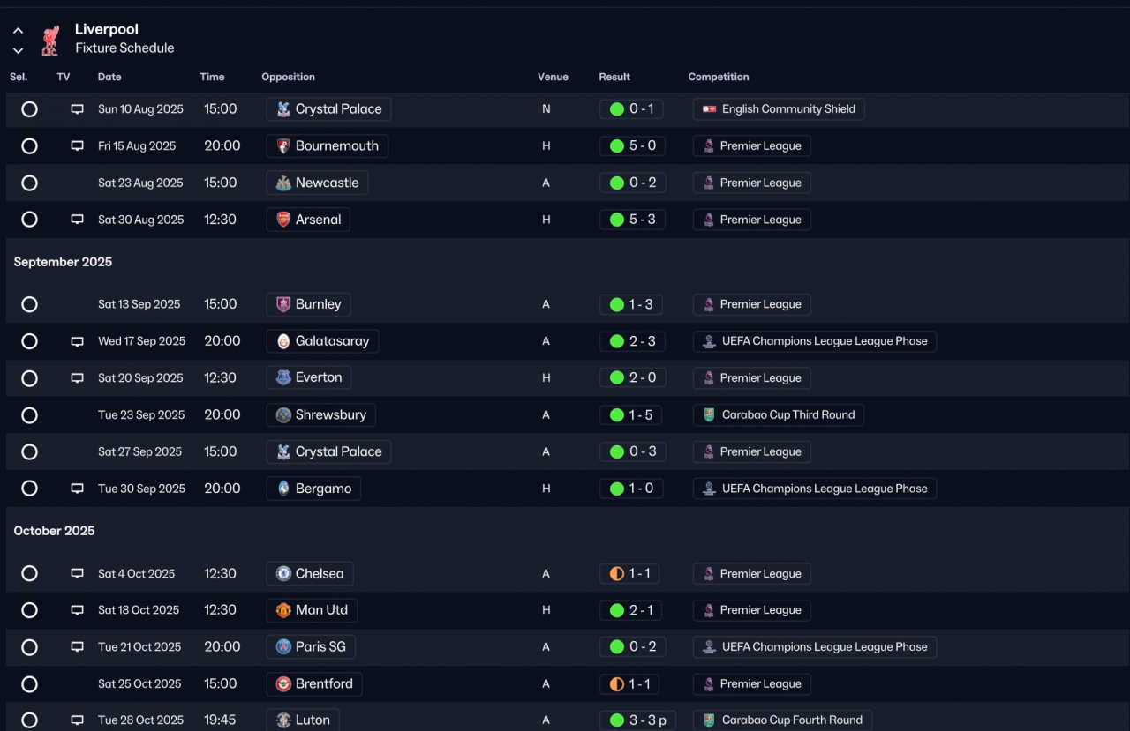Click the Newcastle club badge

283,183
